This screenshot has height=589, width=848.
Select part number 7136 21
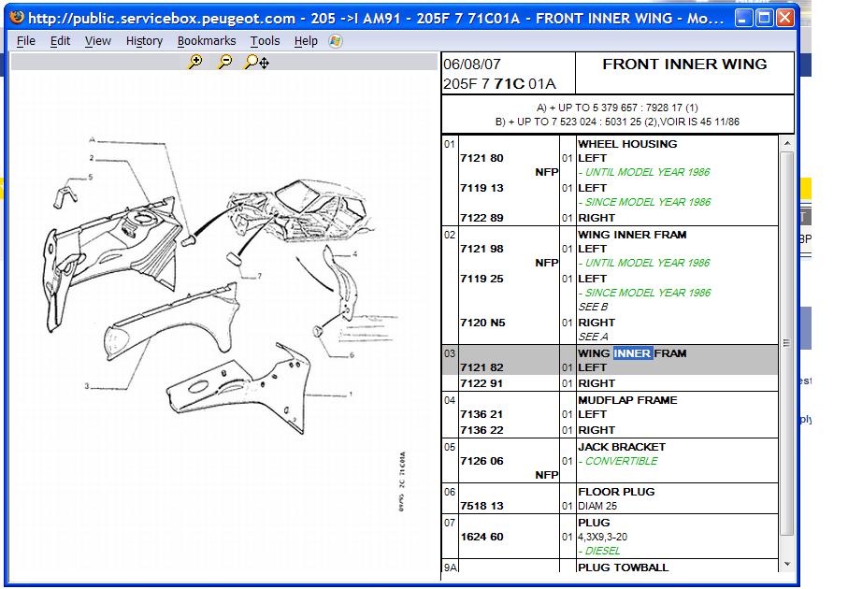pyautogui.click(x=481, y=414)
